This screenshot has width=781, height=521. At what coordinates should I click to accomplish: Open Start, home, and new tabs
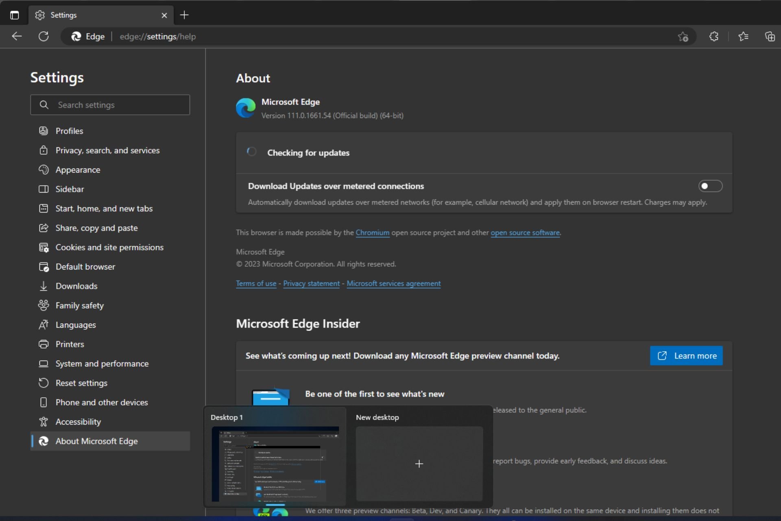(x=110, y=208)
